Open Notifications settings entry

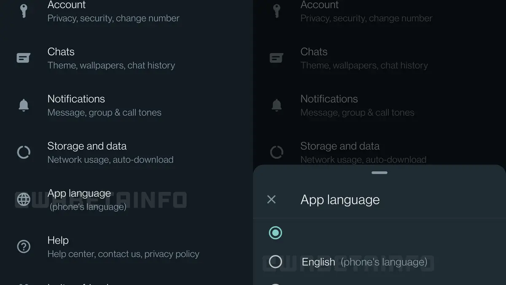pos(126,105)
